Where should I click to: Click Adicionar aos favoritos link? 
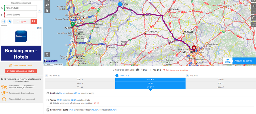coord(177,70)
